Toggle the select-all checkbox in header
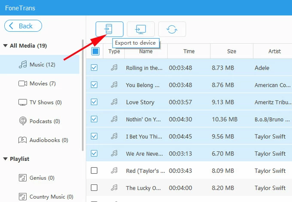The width and height of the screenshot is (292, 202). point(95,52)
